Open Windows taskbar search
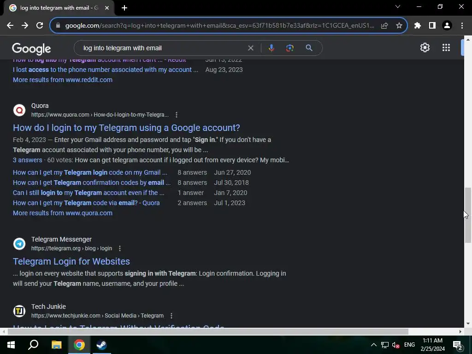The height and width of the screenshot is (354, 472). click(33, 345)
